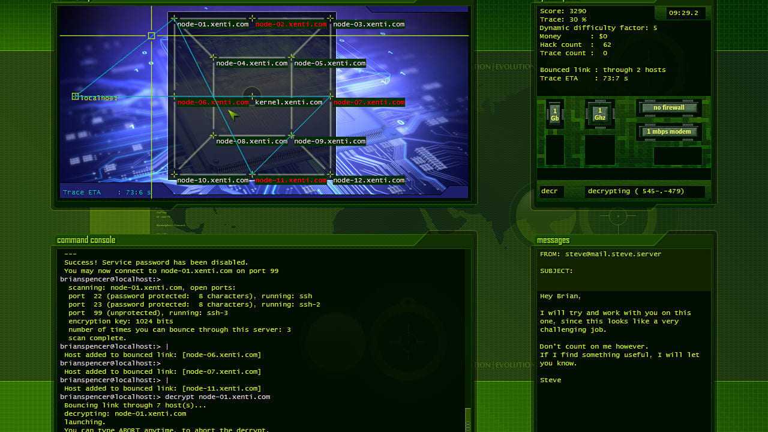
Task: Toggle bounce on node-07.xenti.com
Action: coord(369,103)
